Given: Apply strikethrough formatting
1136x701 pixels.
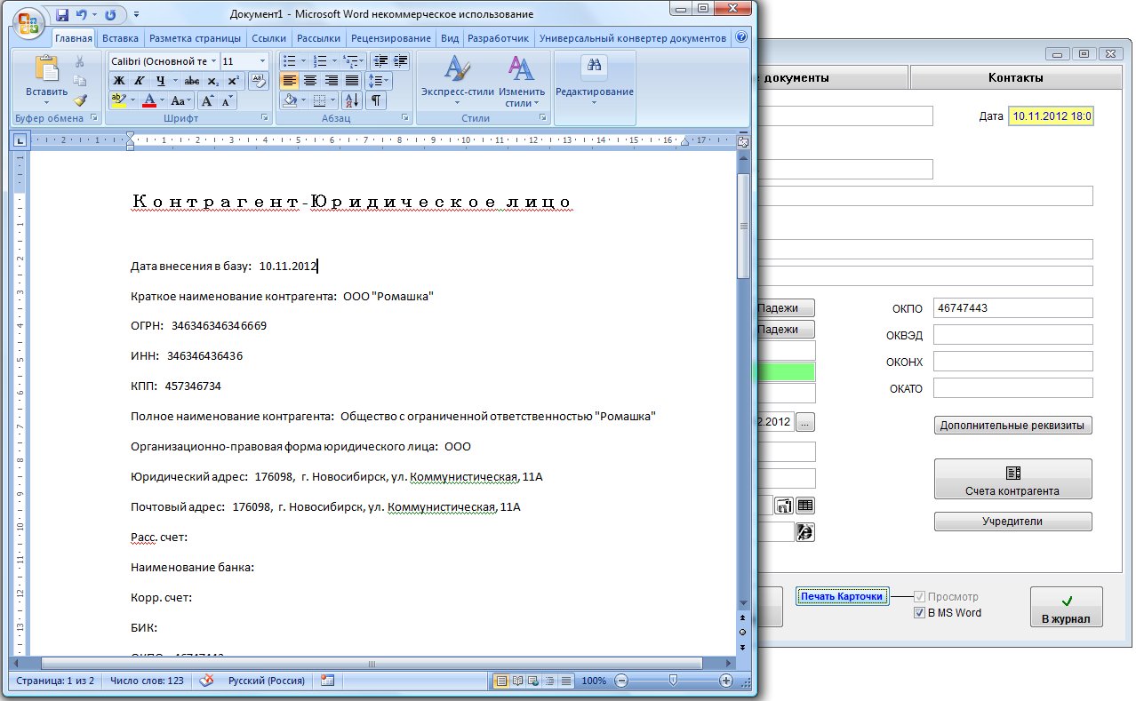Looking at the screenshot, I should (191, 81).
